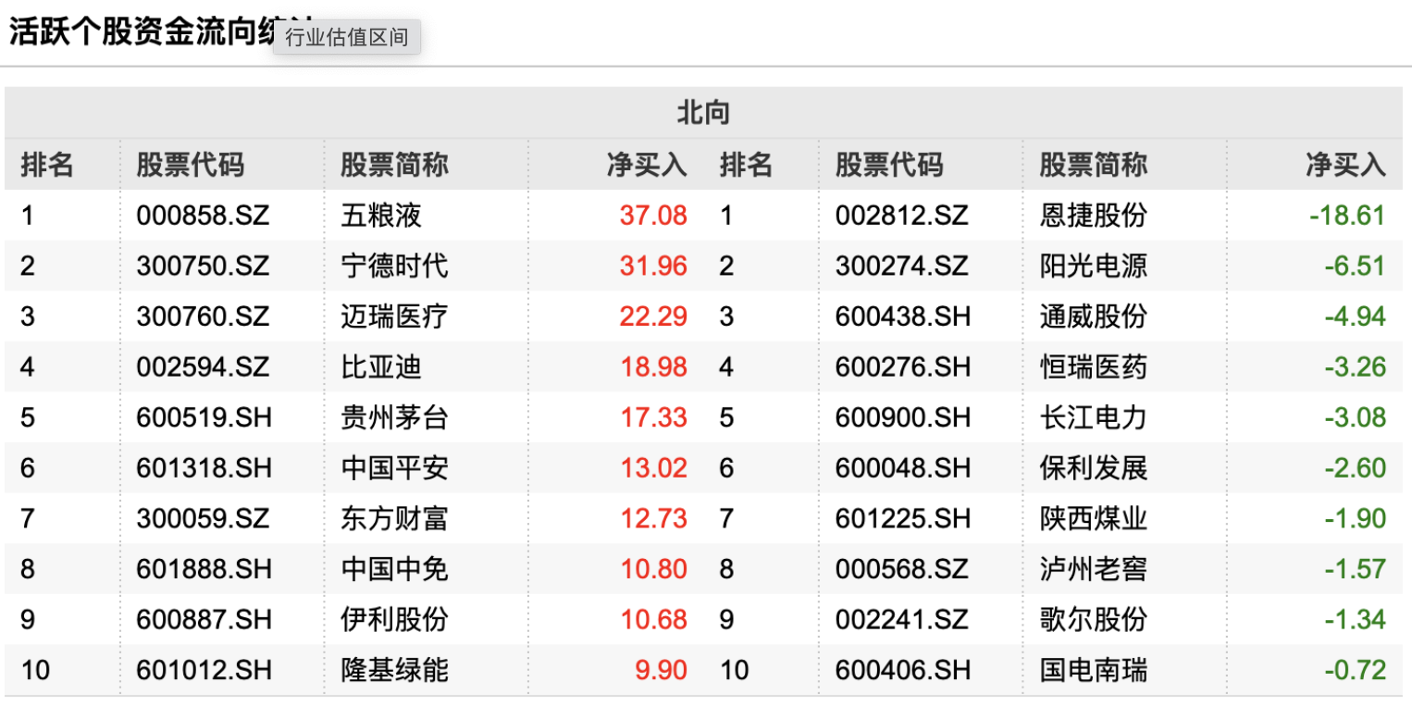Click stock name 长江电力
Image resolution: width=1412 pixels, height=707 pixels.
(1094, 417)
